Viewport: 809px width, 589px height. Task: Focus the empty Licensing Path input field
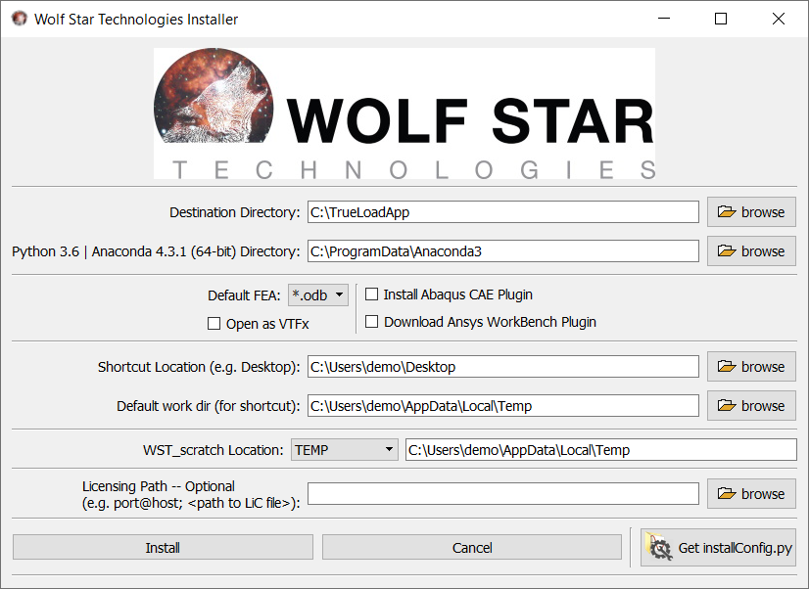502,494
